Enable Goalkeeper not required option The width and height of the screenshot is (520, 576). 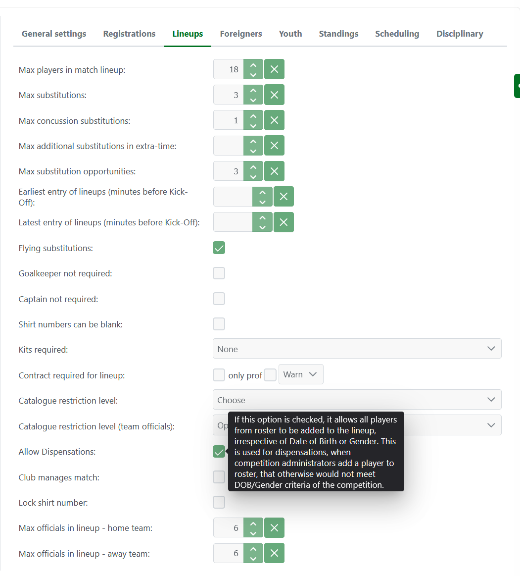click(x=219, y=273)
